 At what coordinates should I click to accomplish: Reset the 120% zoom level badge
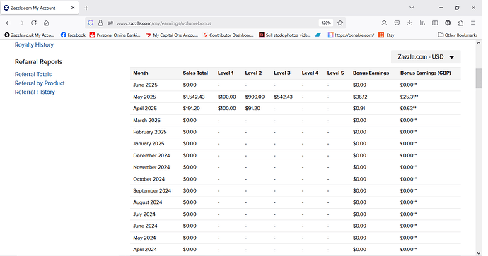click(x=326, y=23)
